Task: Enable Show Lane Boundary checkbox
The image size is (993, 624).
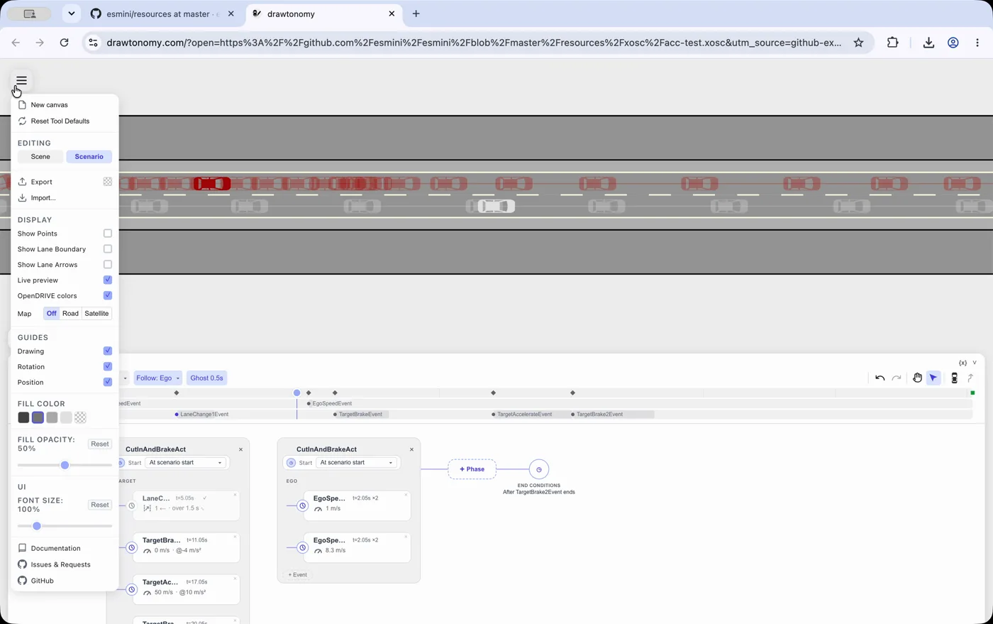Action: click(108, 249)
